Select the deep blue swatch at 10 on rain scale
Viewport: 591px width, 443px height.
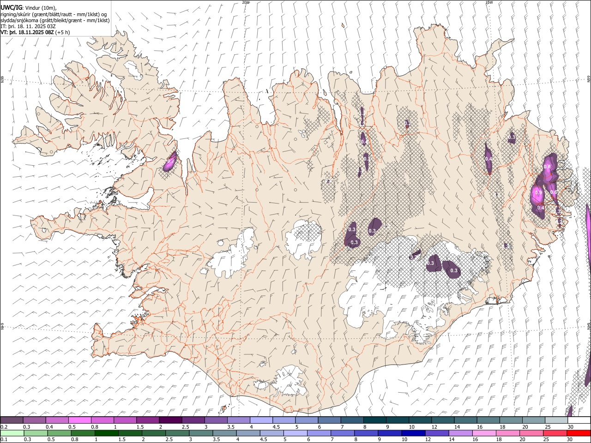click(414, 433)
